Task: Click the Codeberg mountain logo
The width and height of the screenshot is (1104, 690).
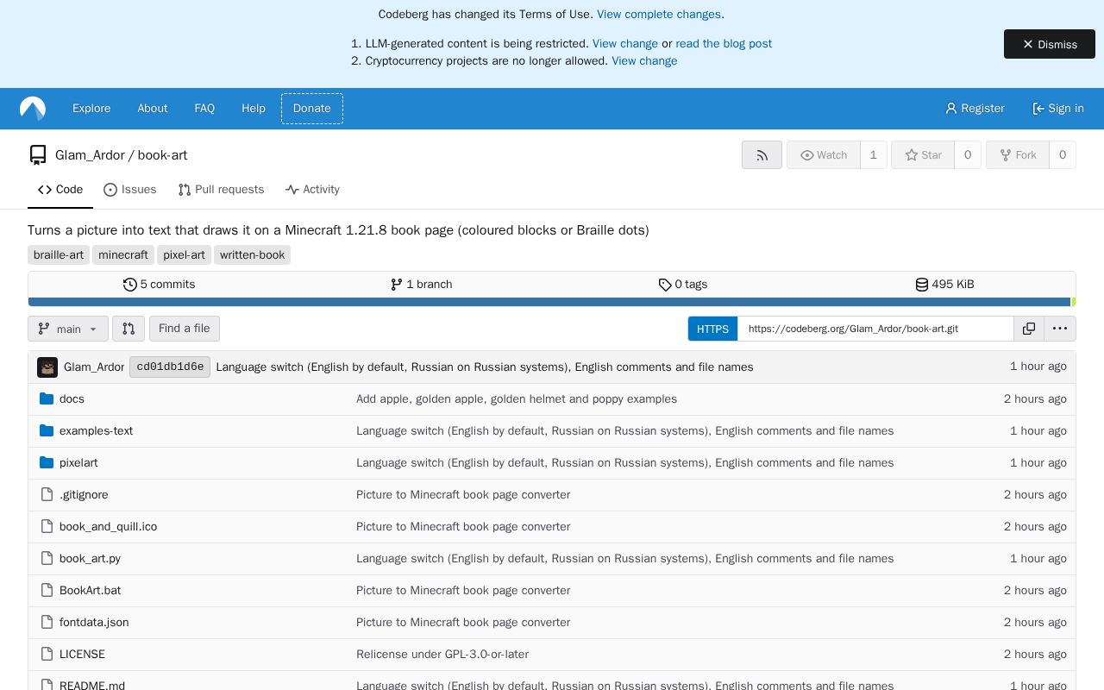Action: pyautogui.click(x=33, y=109)
